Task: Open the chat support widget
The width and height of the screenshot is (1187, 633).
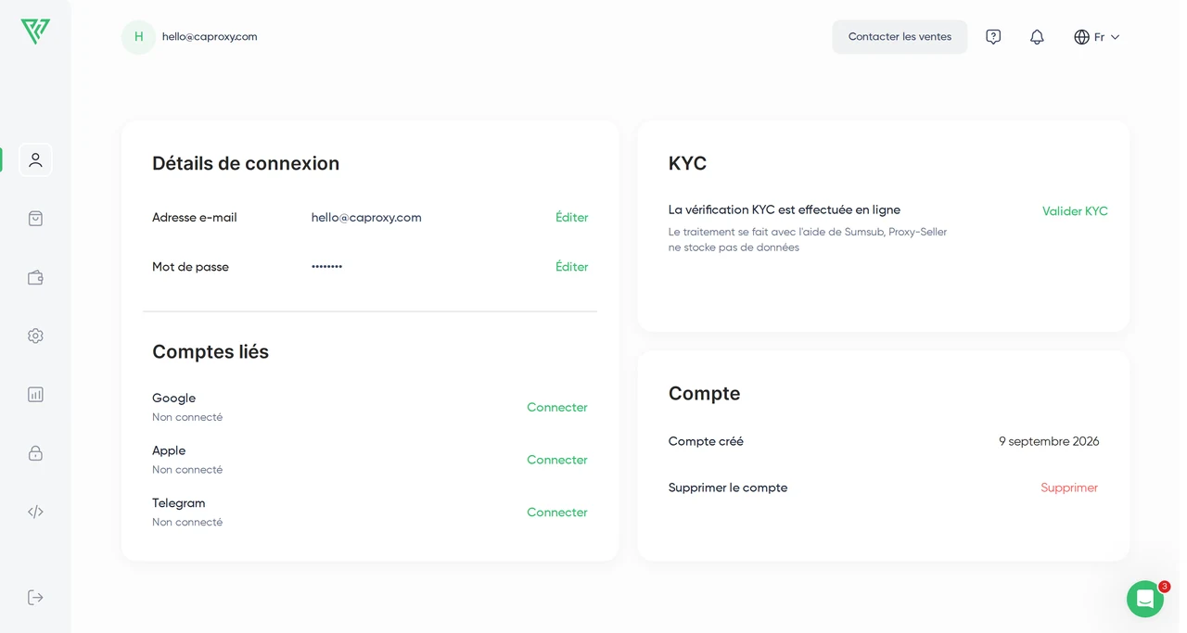Action: tap(1145, 599)
